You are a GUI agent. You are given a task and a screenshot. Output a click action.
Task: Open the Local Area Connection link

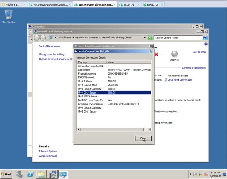(x=180, y=80)
